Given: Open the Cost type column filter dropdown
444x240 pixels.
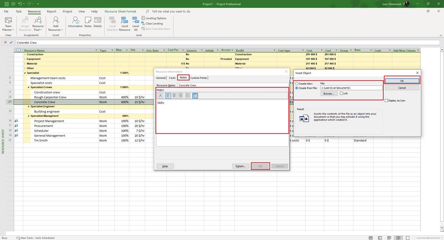Looking at the screenshot, I should pos(303,50).
